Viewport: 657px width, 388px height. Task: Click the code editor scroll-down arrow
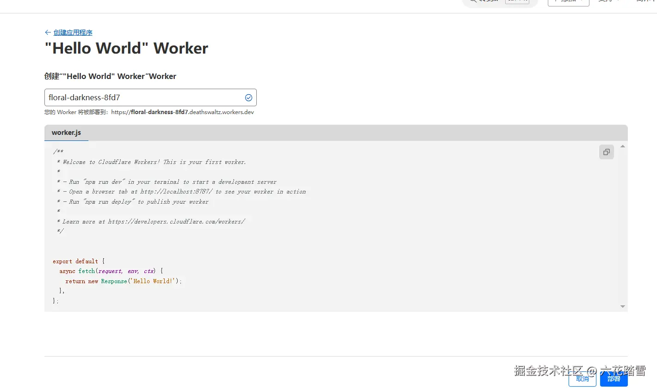622,306
